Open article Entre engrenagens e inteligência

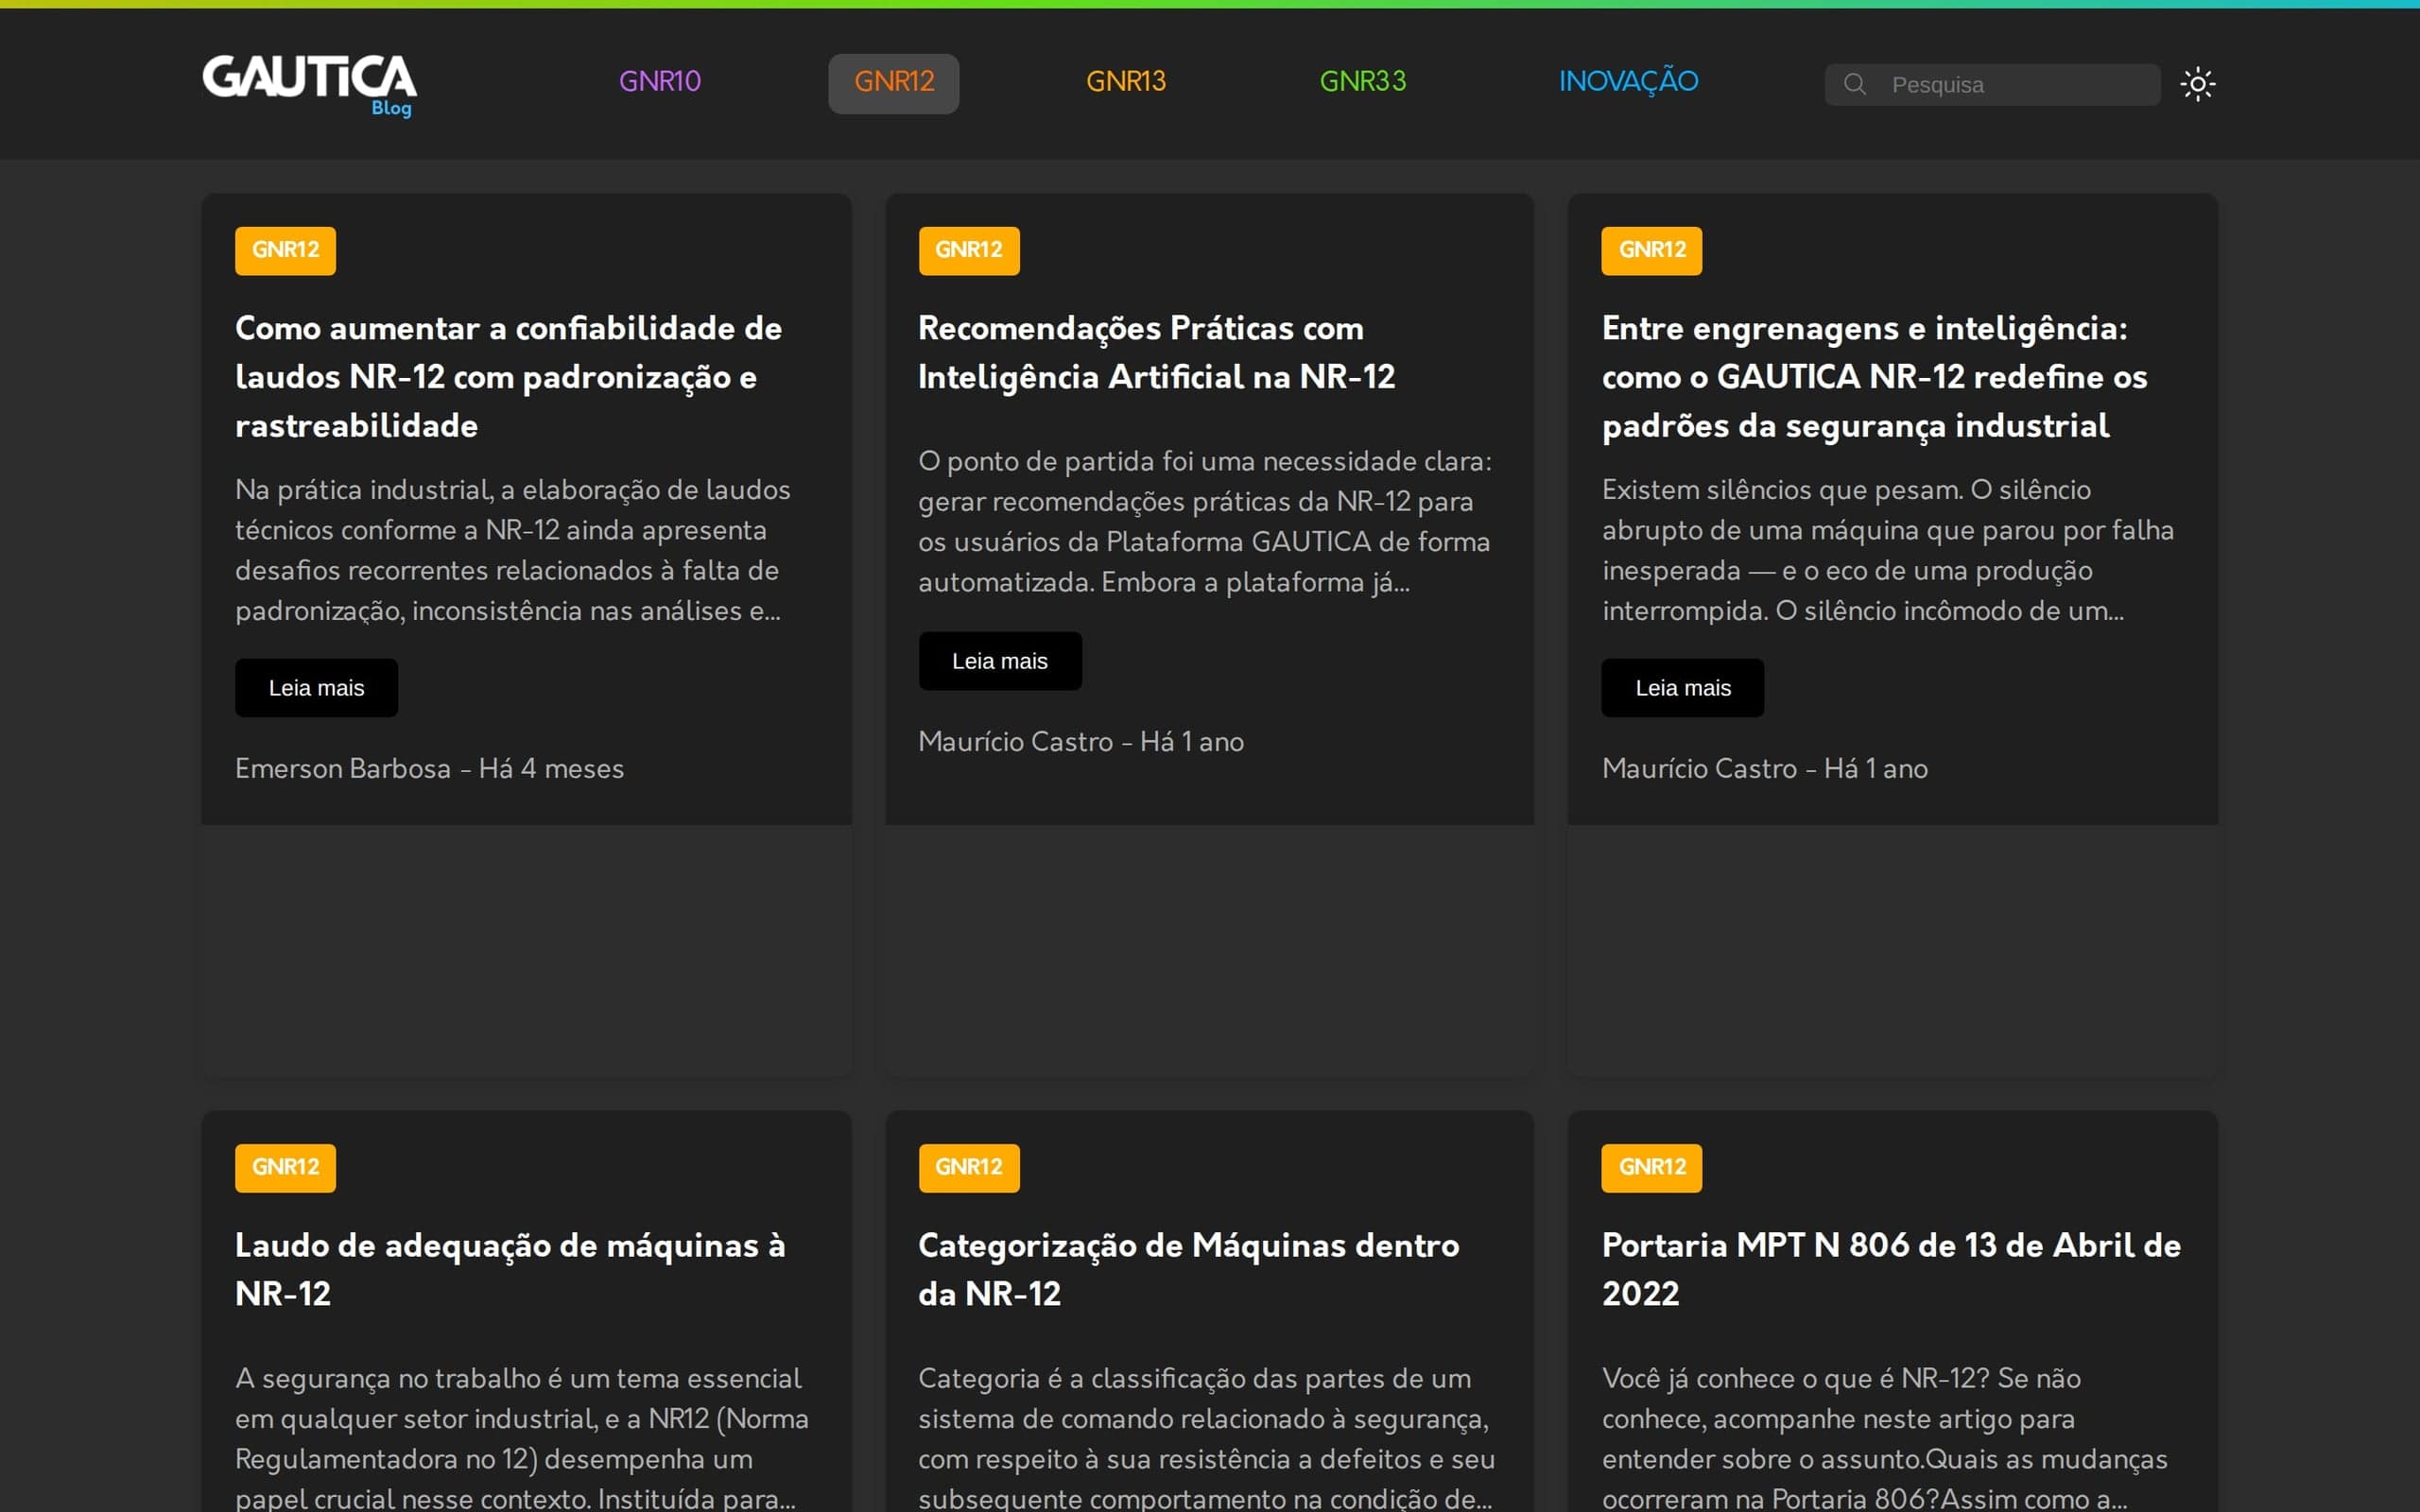tap(1874, 377)
